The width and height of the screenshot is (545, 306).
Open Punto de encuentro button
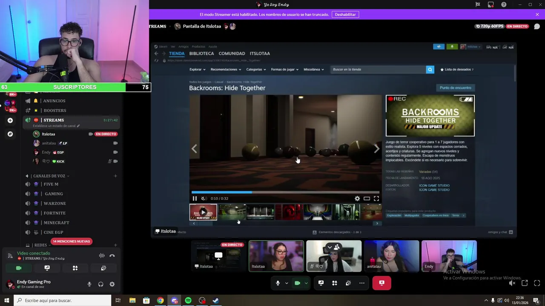coord(455,88)
